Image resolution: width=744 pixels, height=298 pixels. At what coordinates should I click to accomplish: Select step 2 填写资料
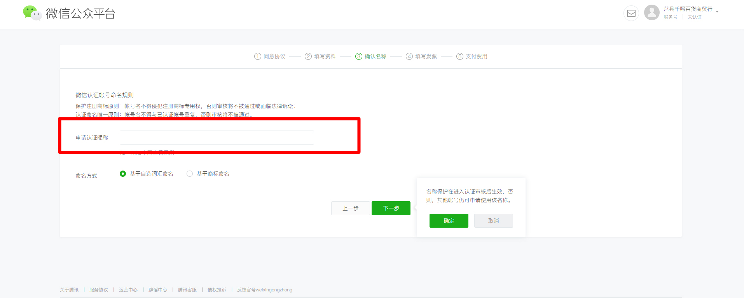point(320,56)
